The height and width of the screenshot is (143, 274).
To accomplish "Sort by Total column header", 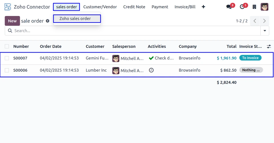I will click(231, 46).
